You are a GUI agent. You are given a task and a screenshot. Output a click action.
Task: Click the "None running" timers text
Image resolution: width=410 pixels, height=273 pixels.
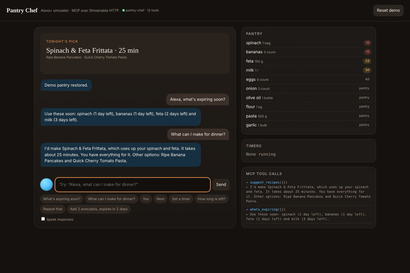(260, 155)
